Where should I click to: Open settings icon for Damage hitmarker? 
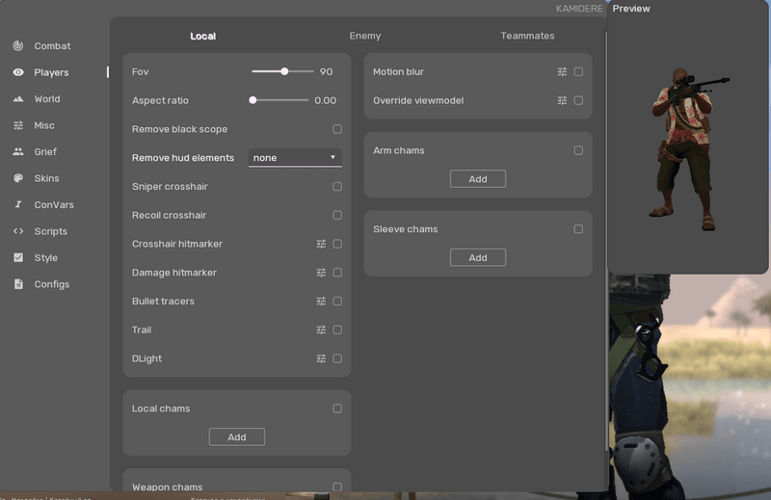click(321, 273)
